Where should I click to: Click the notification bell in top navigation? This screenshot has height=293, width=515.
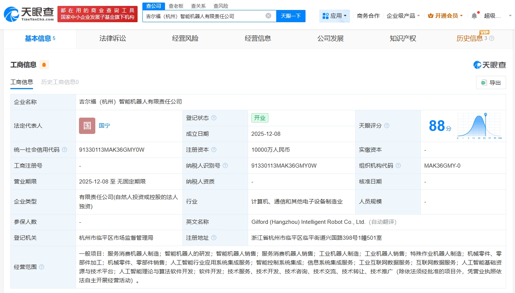(474, 15)
